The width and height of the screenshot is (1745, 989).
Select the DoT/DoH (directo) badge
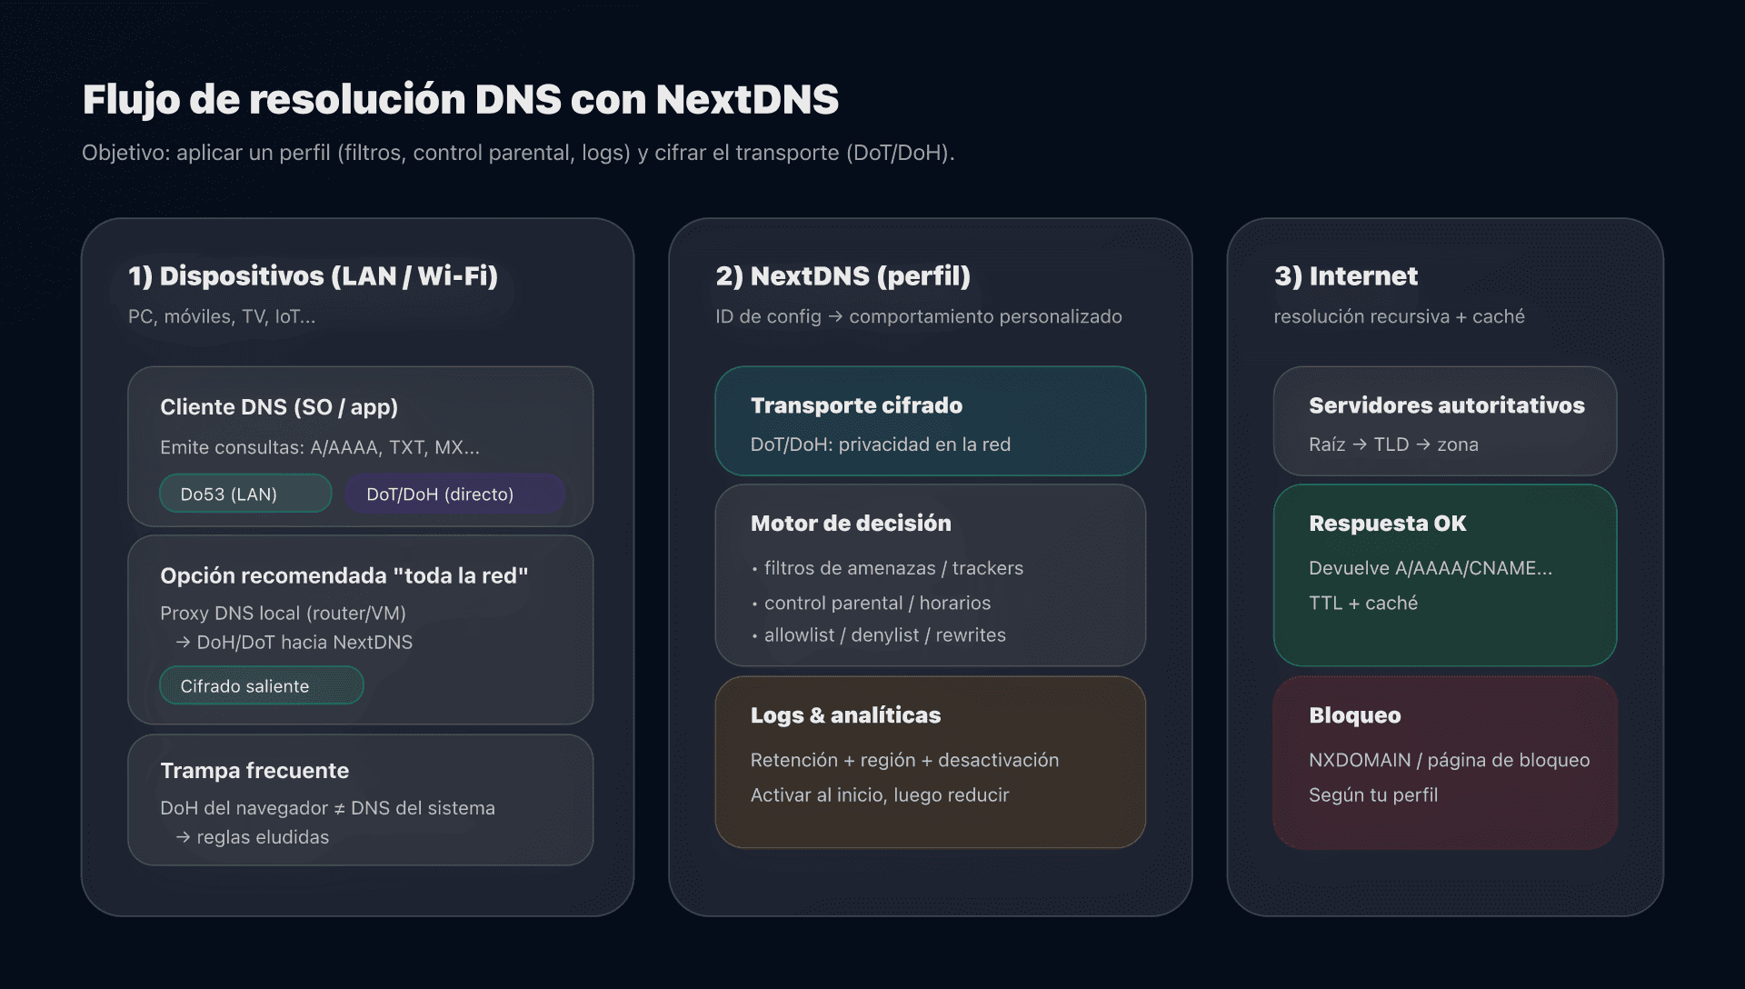tap(454, 494)
